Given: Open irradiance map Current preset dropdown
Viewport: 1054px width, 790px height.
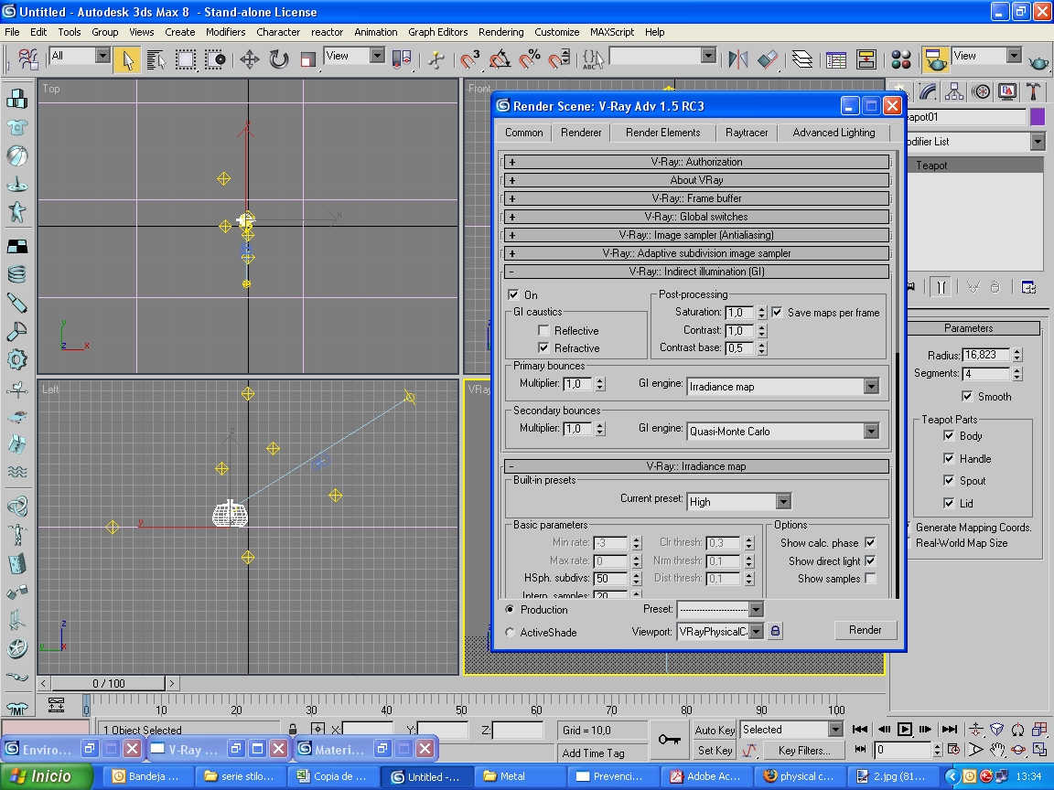Looking at the screenshot, I should [x=783, y=502].
